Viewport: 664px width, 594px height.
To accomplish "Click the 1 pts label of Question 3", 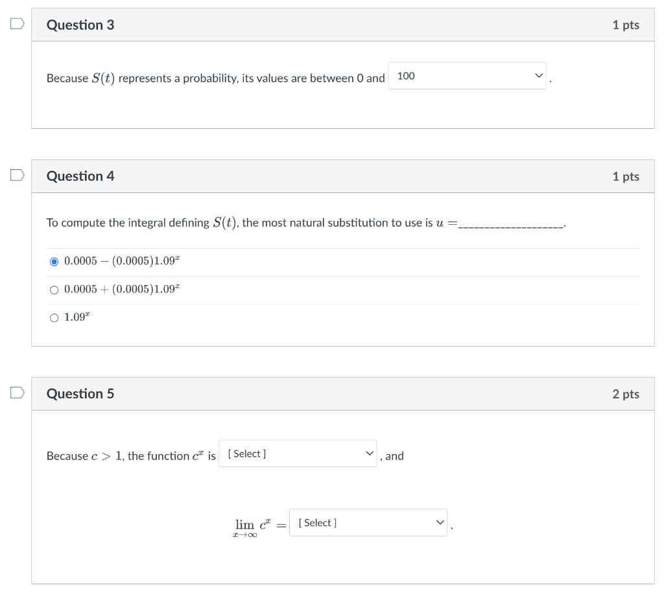I will point(625,25).
